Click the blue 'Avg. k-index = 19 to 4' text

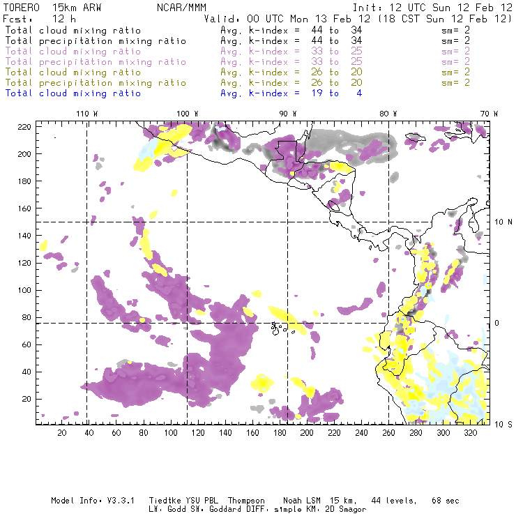[x=291, y=93]
